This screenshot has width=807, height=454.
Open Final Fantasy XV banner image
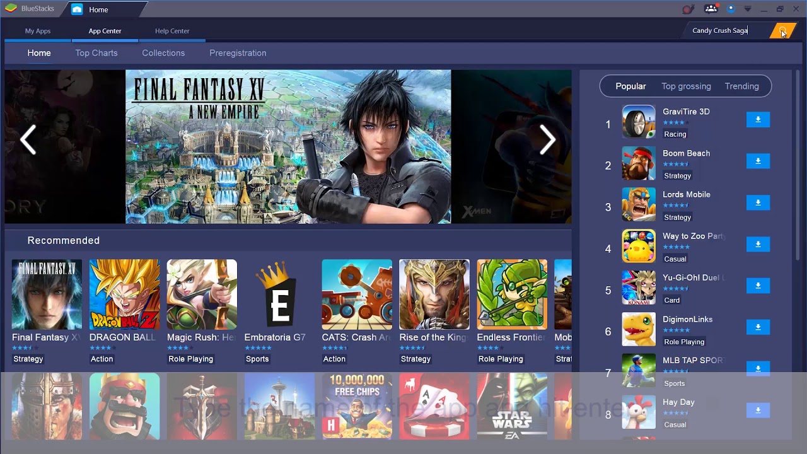coord(288,146)
